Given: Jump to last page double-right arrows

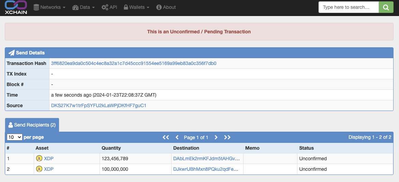Looking at the screenshot, I should (x=227, y=137).
